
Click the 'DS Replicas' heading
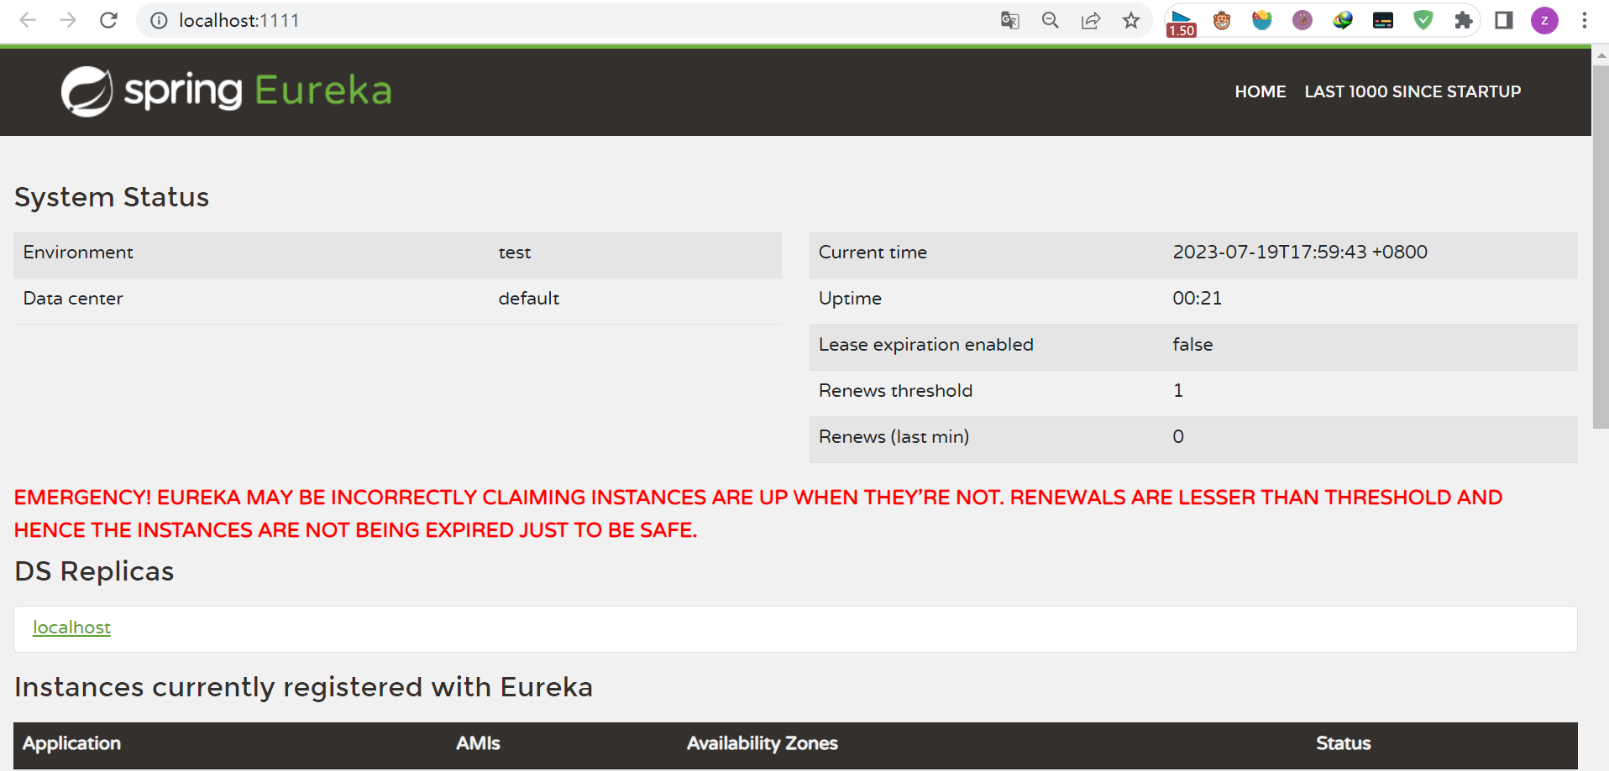(94, 571)
